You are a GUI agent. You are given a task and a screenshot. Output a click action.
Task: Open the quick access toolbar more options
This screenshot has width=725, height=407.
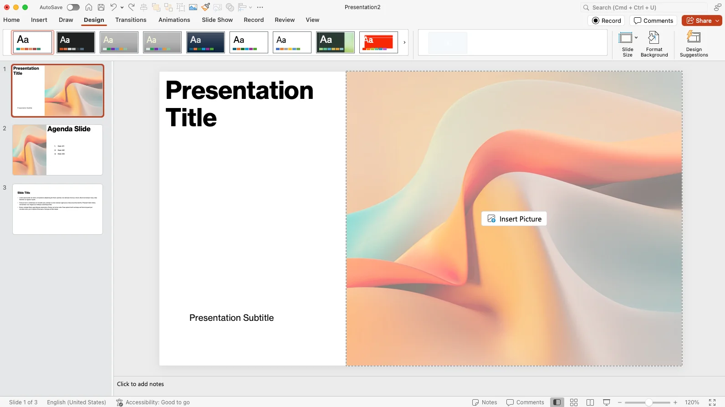[260, 7]
